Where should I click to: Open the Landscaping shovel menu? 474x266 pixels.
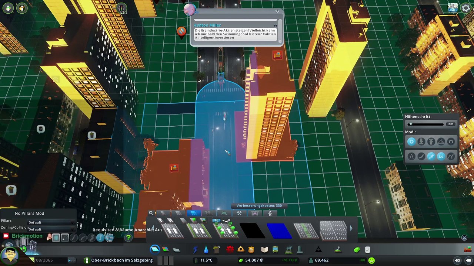click(x=338, y=250)
